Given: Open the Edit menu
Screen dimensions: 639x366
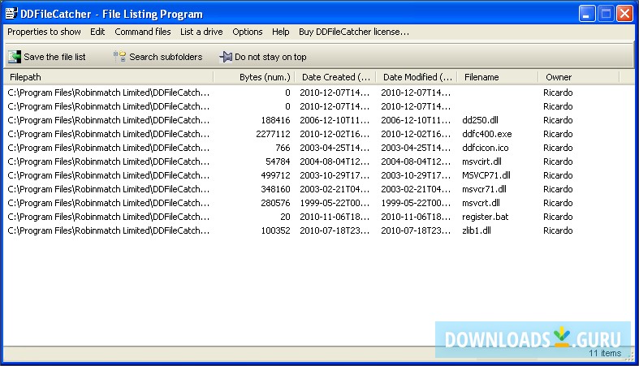Looking at the screenshot, I should point(97,32).
